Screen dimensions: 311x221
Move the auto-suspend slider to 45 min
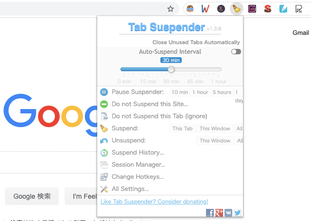tap(194, 69)
